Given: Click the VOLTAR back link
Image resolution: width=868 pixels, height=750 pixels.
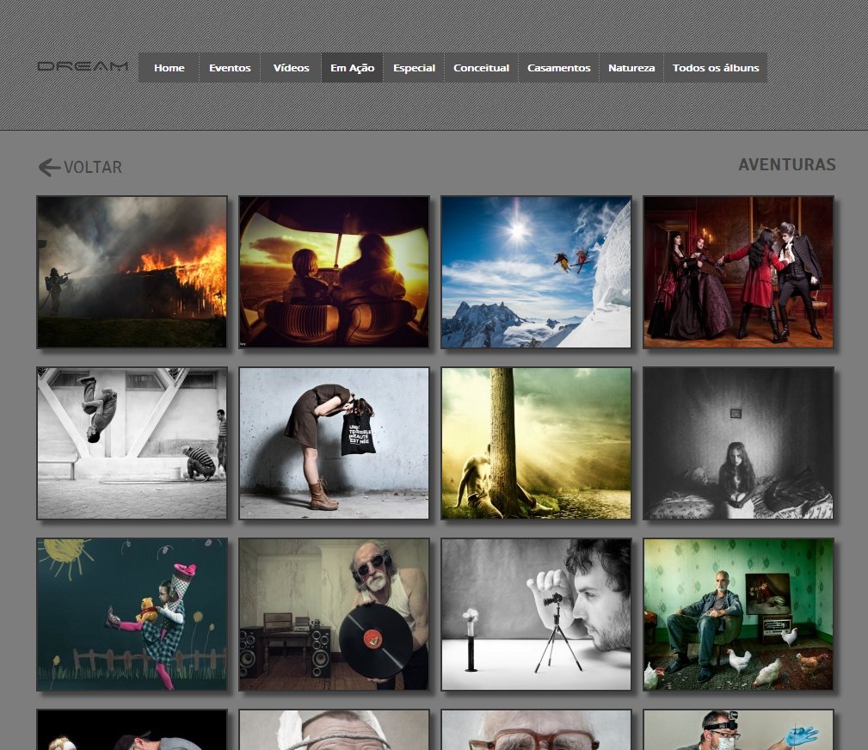Looking at the screenshot, I should [x=92, y=168].
